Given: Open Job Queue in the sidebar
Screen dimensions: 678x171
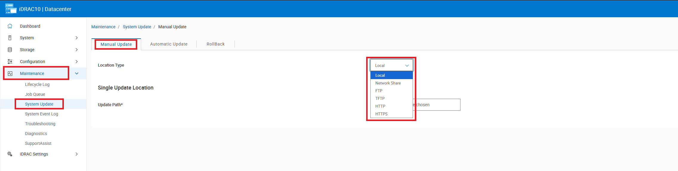Looking at the screenshot, I should (35, 94).
